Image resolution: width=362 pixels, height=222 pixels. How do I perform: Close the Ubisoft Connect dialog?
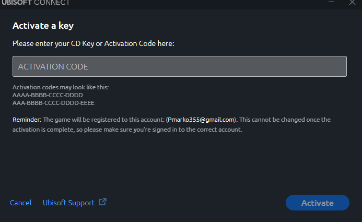[x=352, y=2]
